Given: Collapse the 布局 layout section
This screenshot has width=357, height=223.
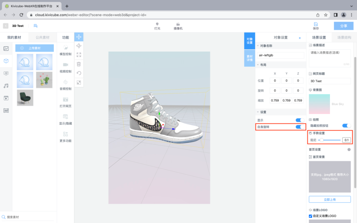Looking at the screenshot, I should (258, 65).
